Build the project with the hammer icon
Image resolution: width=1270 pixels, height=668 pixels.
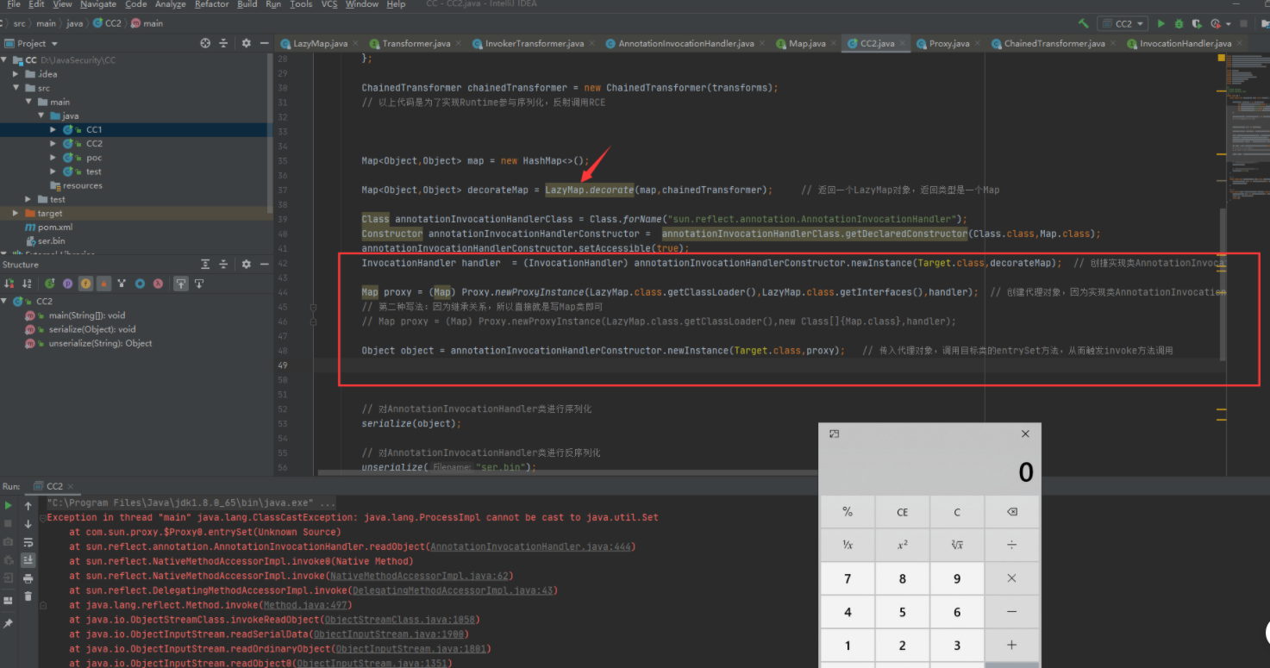click(x=1084, y=23)
